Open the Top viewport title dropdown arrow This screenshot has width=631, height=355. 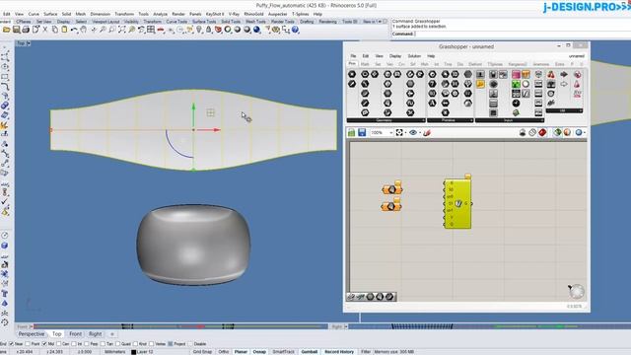click(29, 43)
